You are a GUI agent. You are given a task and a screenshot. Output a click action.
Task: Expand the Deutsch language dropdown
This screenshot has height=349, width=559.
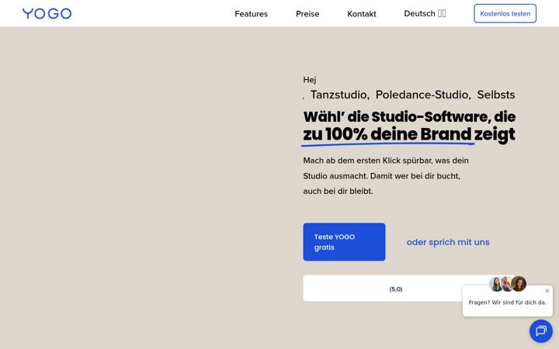[x=425, y=13]
